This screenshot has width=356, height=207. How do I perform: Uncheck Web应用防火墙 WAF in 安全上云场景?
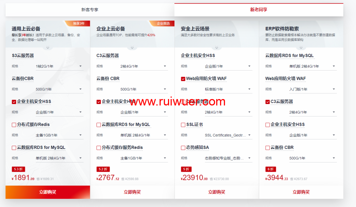click(x=183, y=79)
